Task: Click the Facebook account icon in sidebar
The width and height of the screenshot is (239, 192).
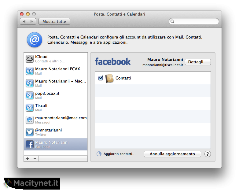Action: [x=30, y=144]
